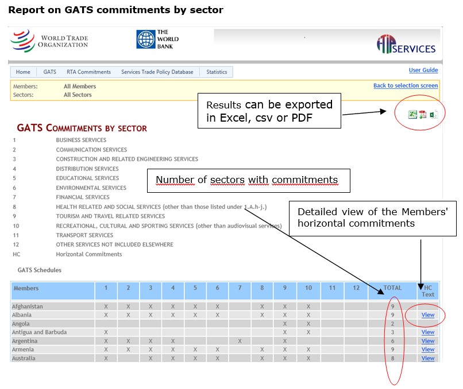Click the DISTRIBUTION SERVICES sector name
Image resolution: width=463 pixels, height=389 pixels.
coord(87,169)
